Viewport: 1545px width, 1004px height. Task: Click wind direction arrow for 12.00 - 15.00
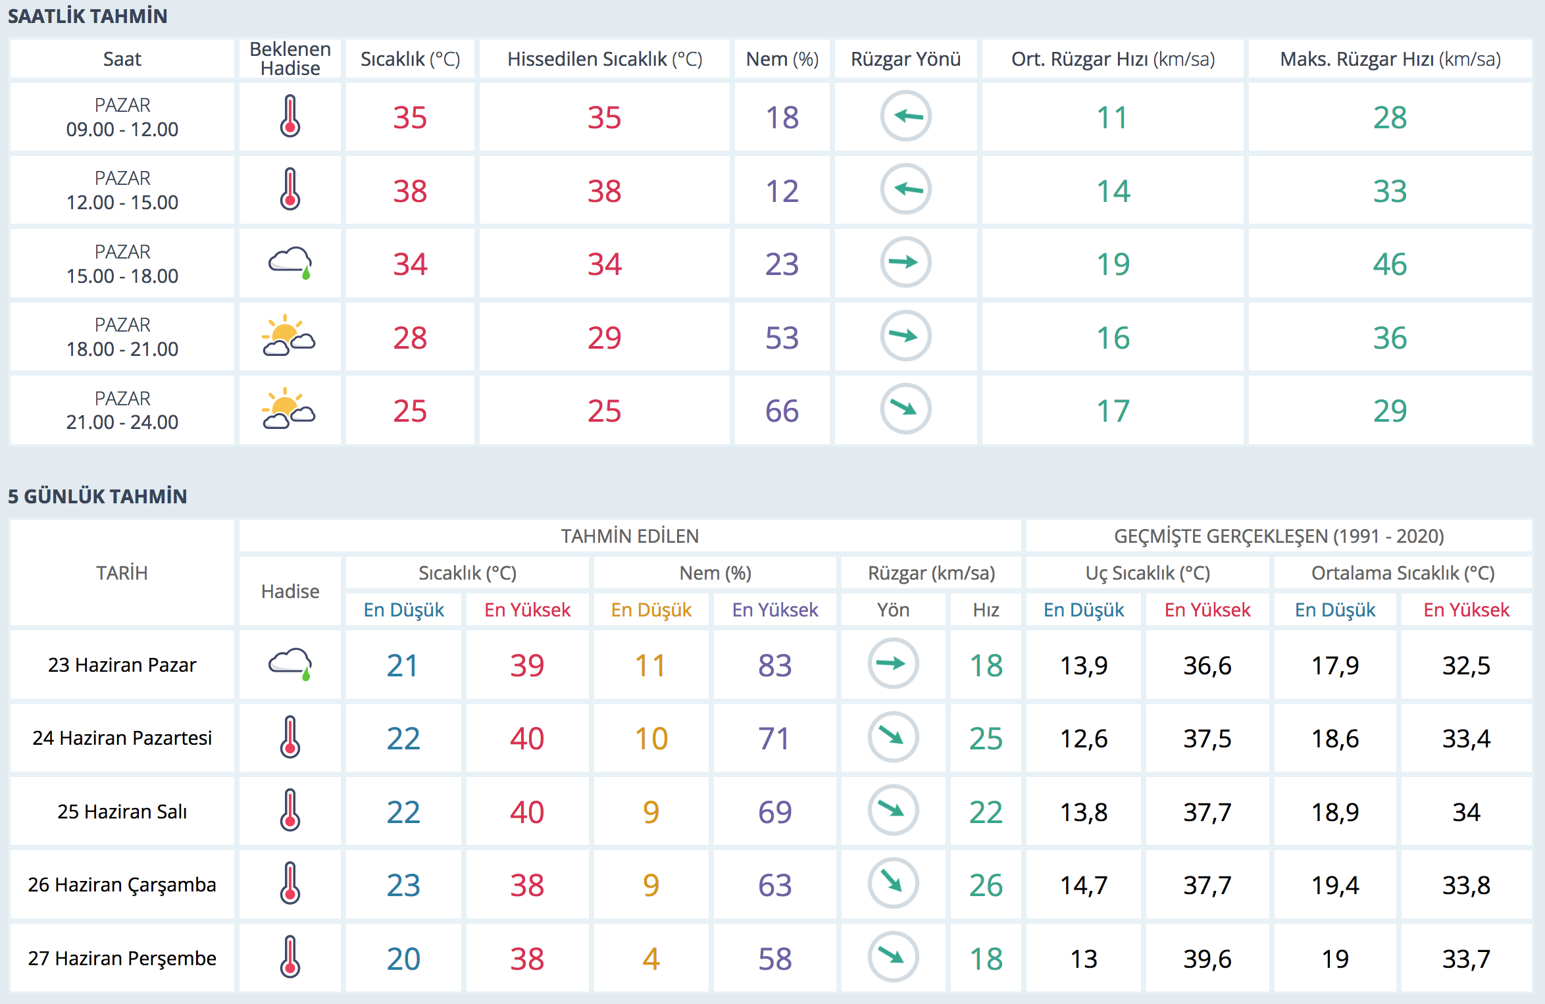(905, 189)
